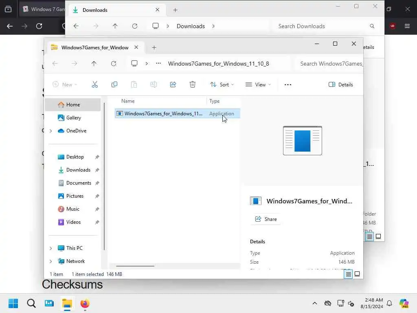The width and height of the screenshot is (417, 313).
Task: Go up one folder level in front window
Action: pos(94,64)
